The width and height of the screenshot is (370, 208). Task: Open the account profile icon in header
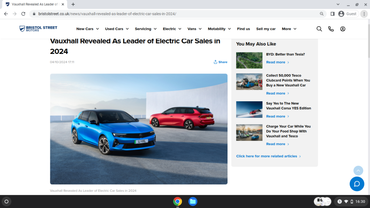click(343, 29)
